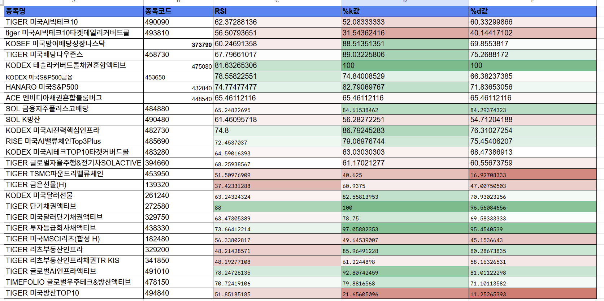
Task: Click code cell 373790
Action: [178, 44]
